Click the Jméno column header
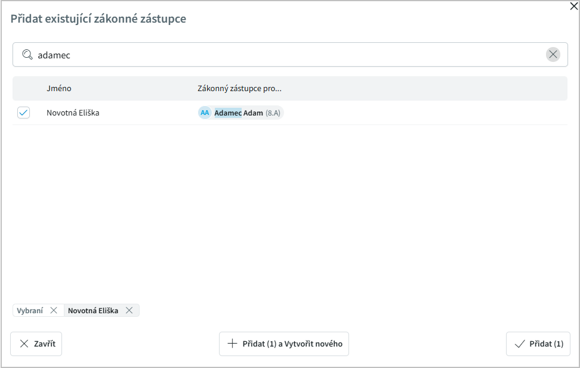Screen dimensions: 580x368 click(59, 88)
